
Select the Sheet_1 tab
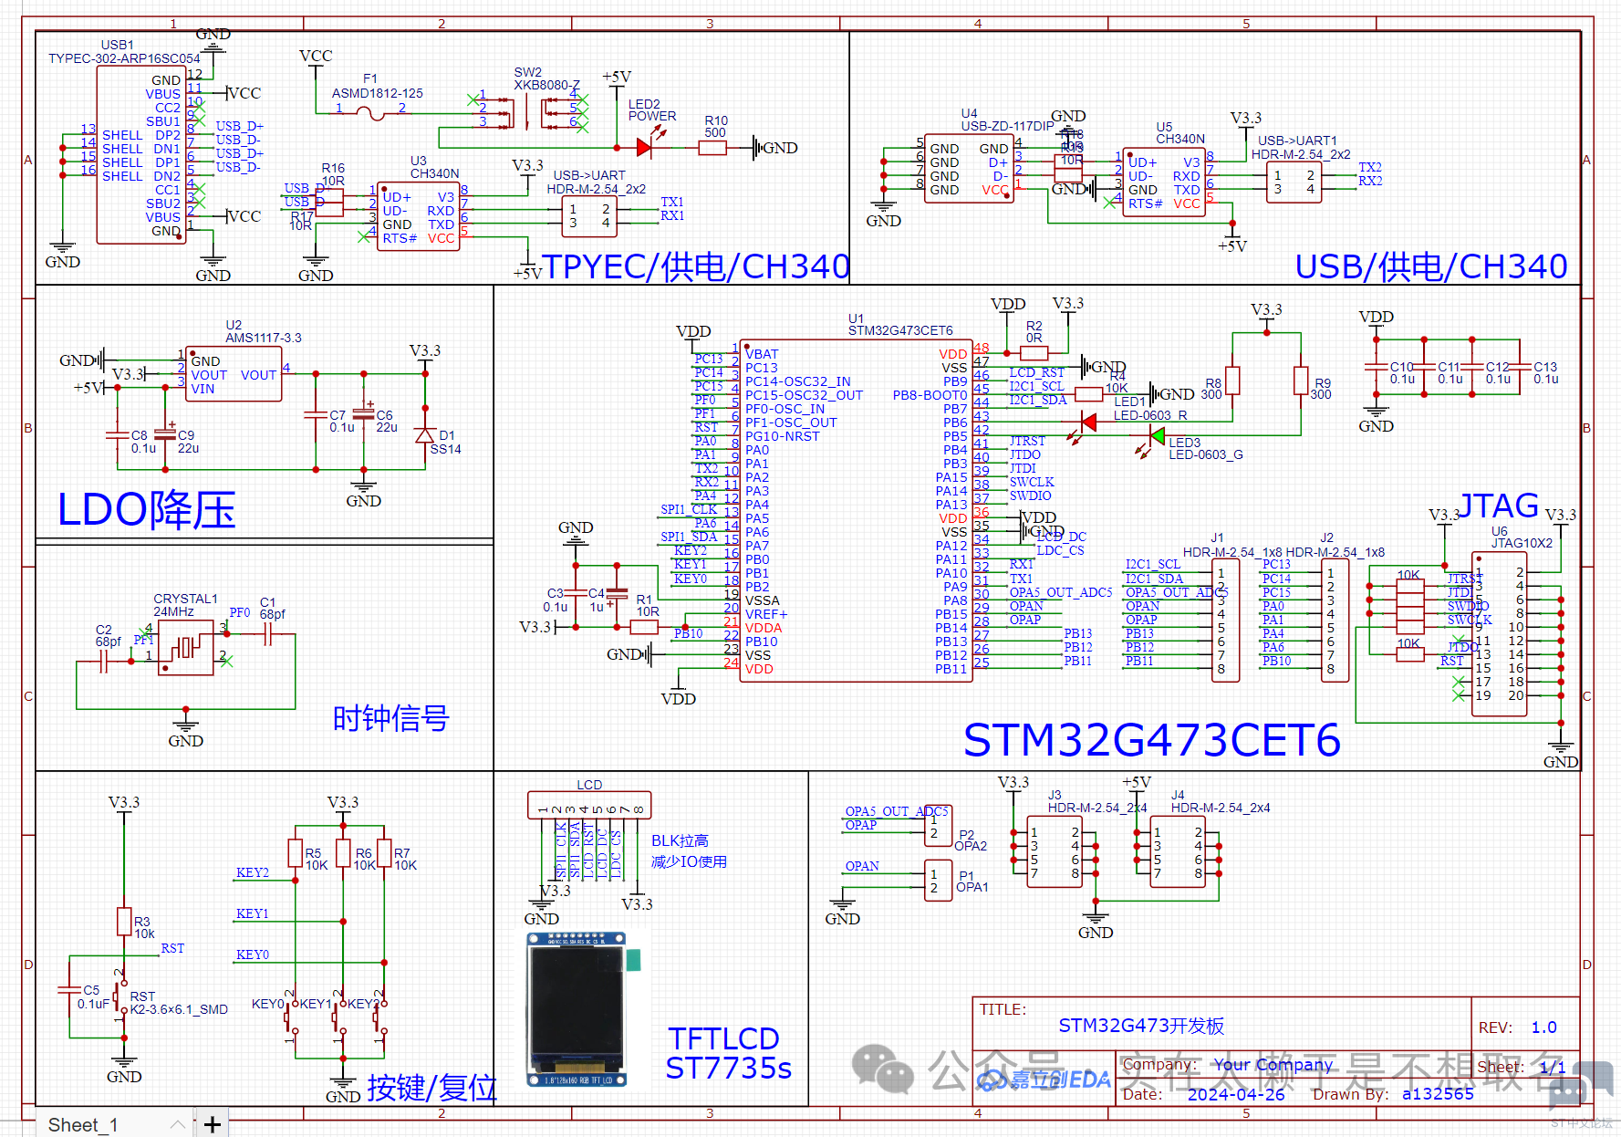pos(83,1124)
